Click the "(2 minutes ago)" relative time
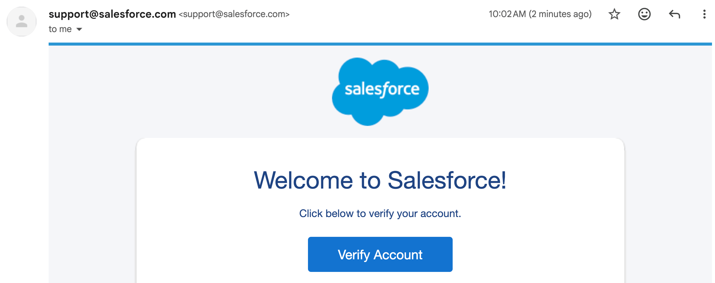Screen dimensions: 715x283 point(560,14)
